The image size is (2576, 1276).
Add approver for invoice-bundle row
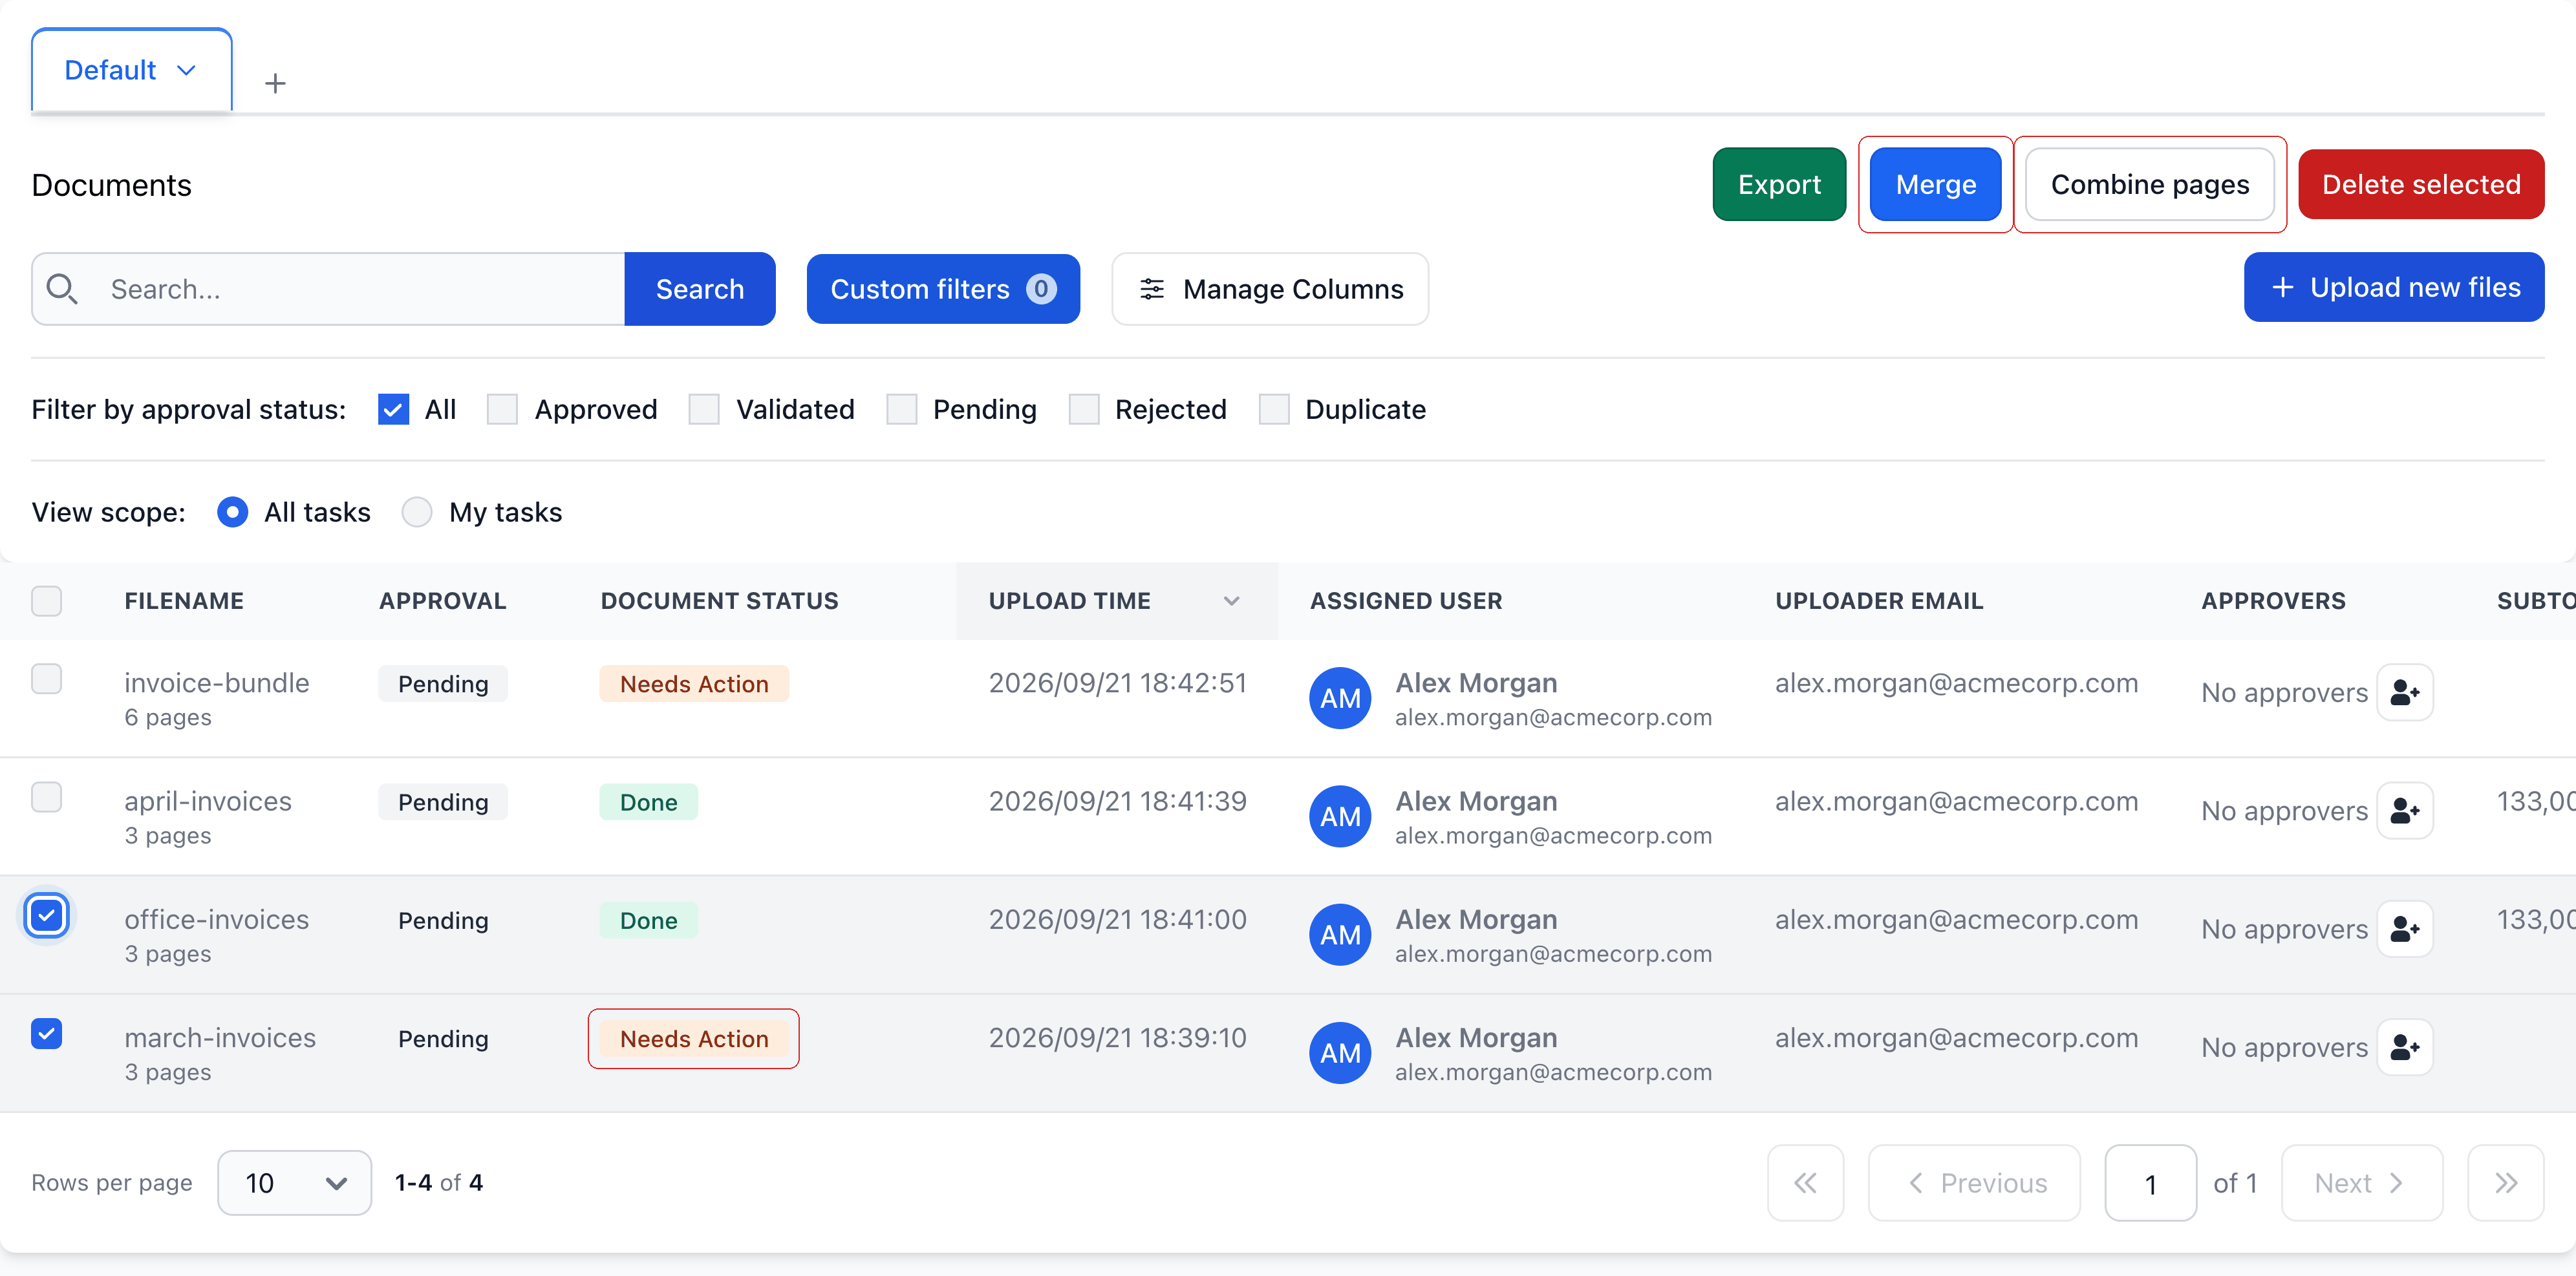[2404, 692]
